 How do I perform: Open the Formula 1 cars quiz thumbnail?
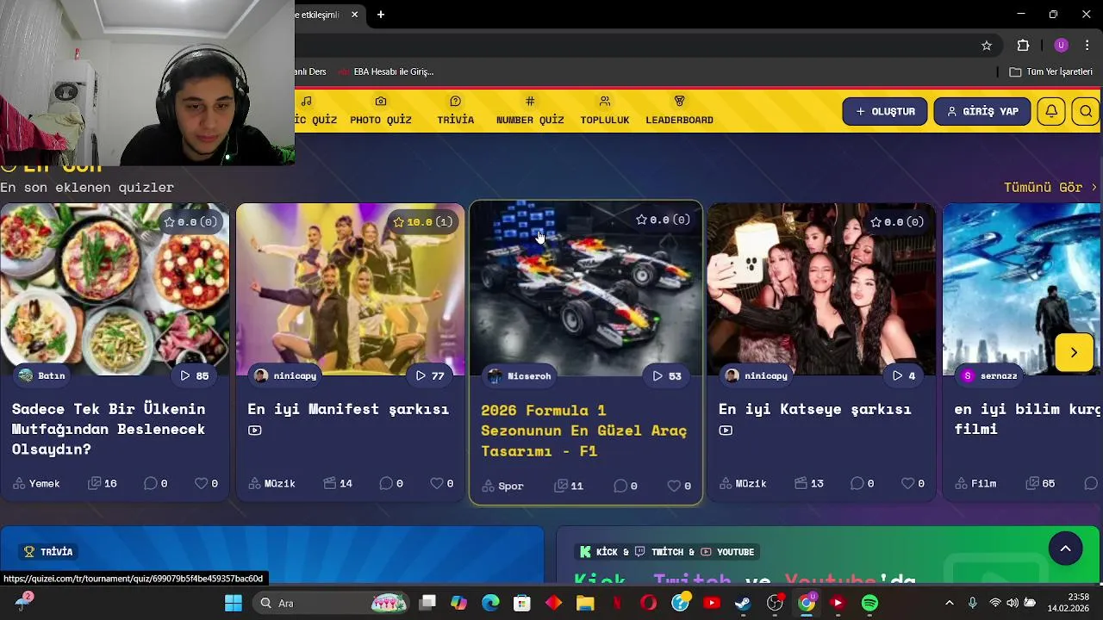pyautogui.click(x=586, y=289)
